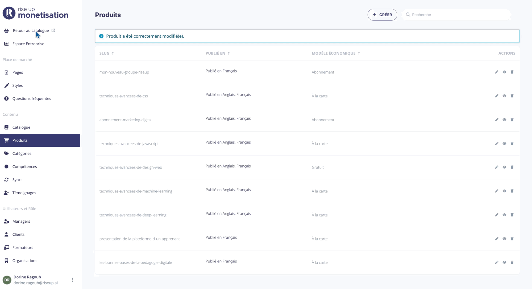Open the Catégories menu item in sidebar

[22, 153]
